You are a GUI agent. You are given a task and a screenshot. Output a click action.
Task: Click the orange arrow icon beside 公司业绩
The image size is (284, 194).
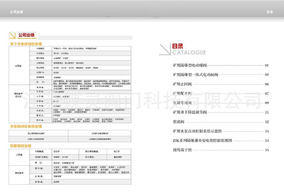(x=12, y=36)
